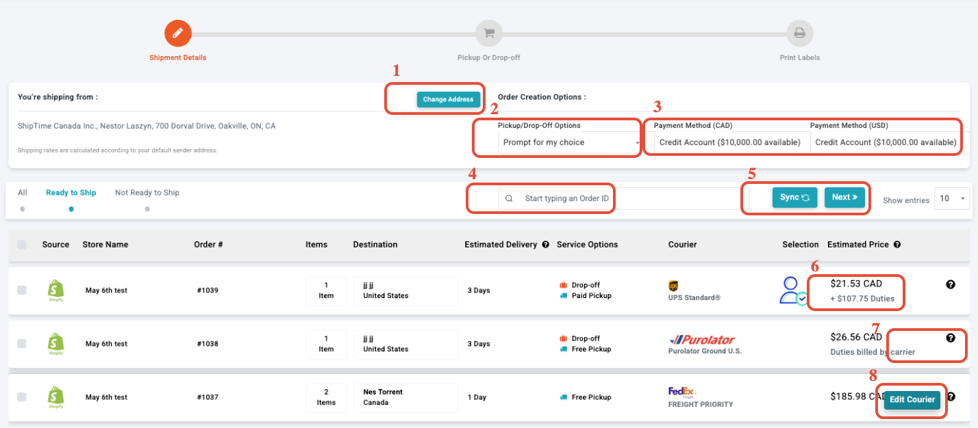Click the Sync button
Image resolution: width=978 pixels, height=428 pixels.
795,198
